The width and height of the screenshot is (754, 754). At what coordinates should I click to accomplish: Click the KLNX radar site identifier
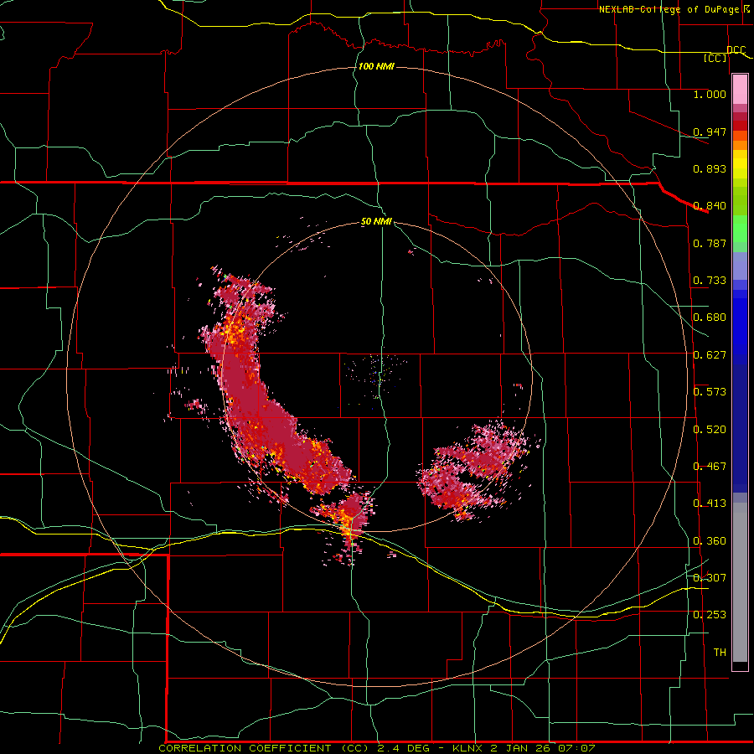coord(469,748)
